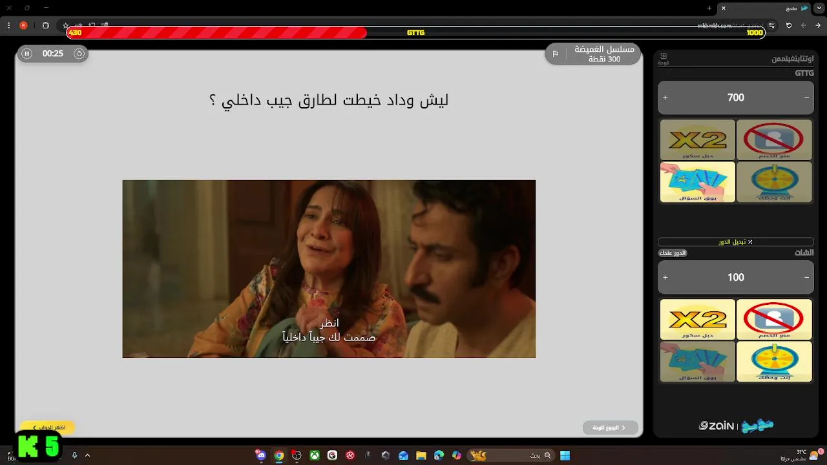Viewport: 827px width, 465px height.
Task: Open a new browser tab
Action: pos(709,8)
